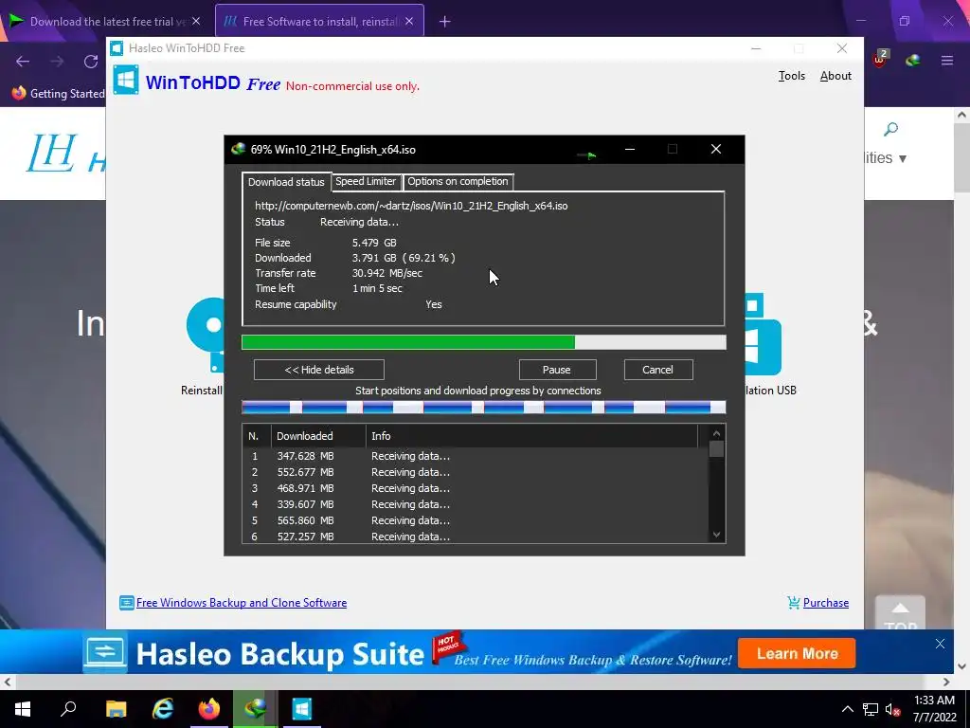Click the download URL text

[x=411, y=206]
